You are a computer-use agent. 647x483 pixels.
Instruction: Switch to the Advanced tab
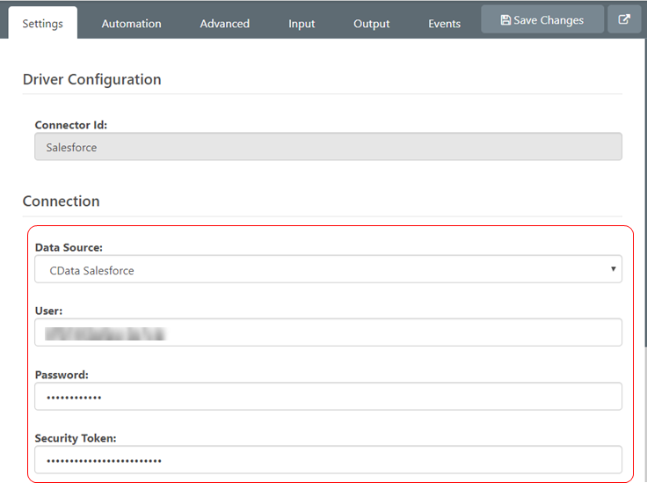(x=224, y=24)
